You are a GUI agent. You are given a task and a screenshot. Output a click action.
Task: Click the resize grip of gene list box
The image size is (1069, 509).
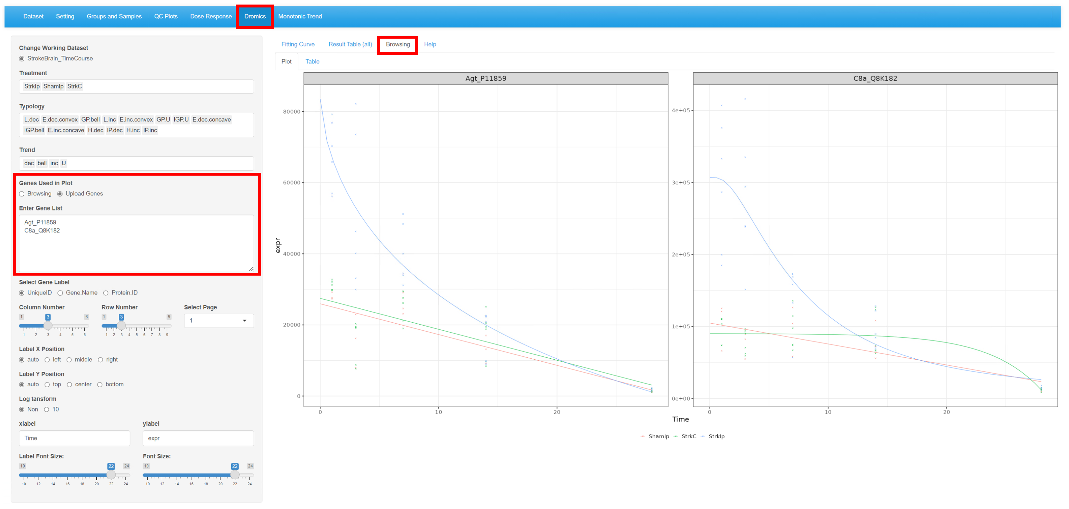pos(251,269)
